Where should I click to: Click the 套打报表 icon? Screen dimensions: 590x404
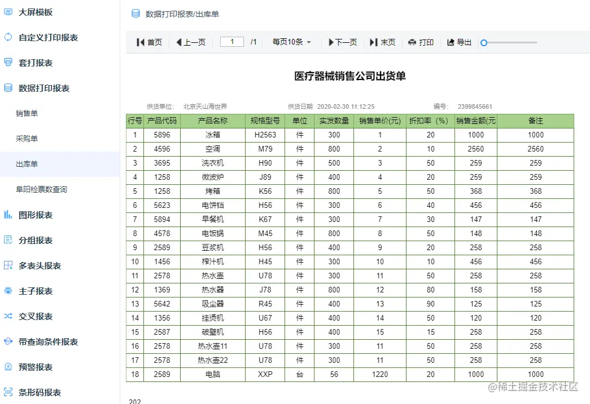pos(8,63)
